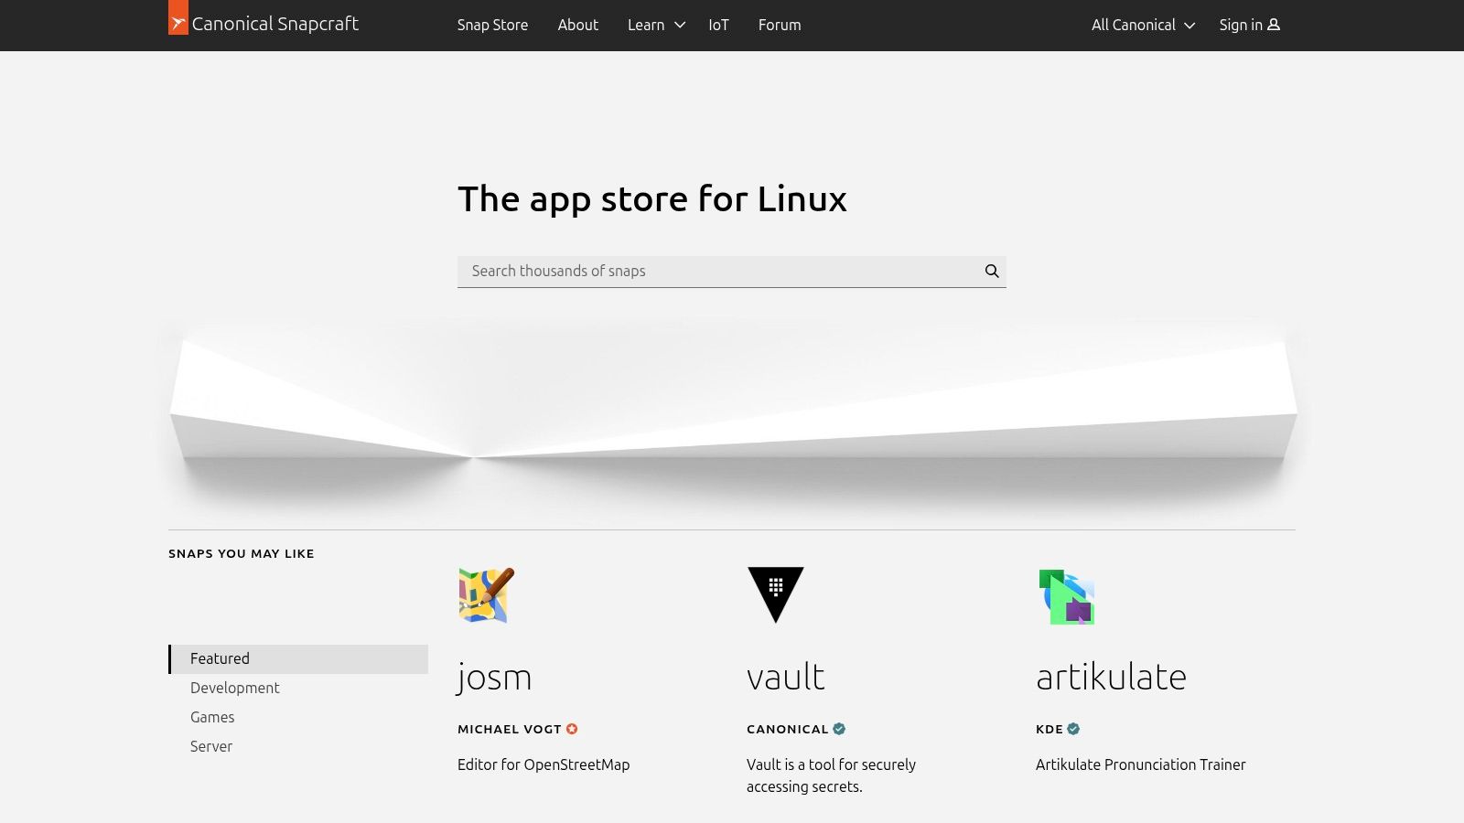Image resolution: width=1464 pixels, height=823 pixels.
Task: Click the KDE publisher name
Action: point(1050,729)
